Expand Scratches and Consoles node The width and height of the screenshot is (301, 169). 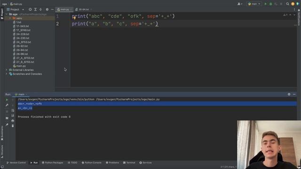(x=6, y=74)
